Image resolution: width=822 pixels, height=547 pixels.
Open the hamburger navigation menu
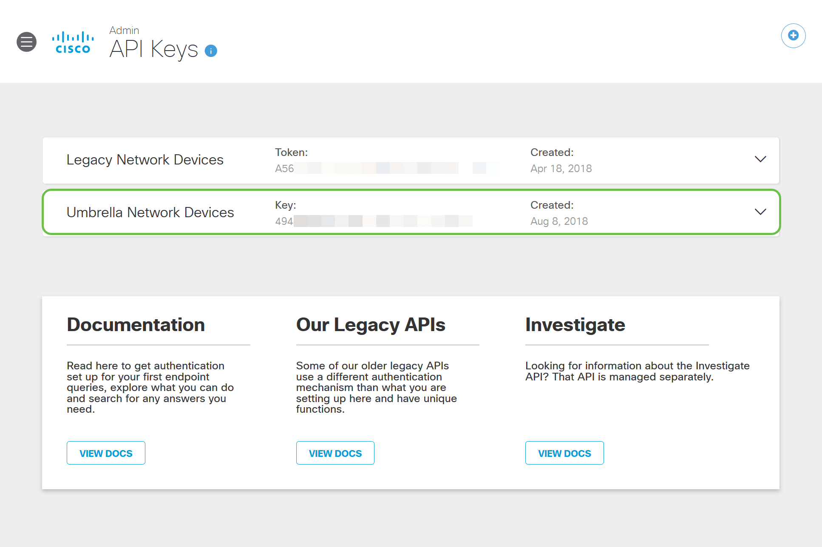coord(26,42)
